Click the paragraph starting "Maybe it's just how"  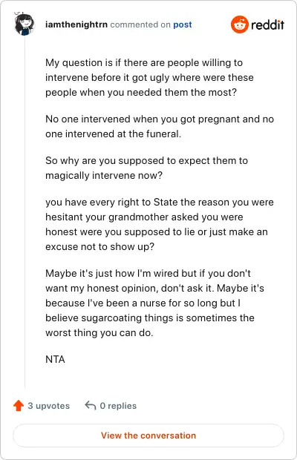(154, 303)
